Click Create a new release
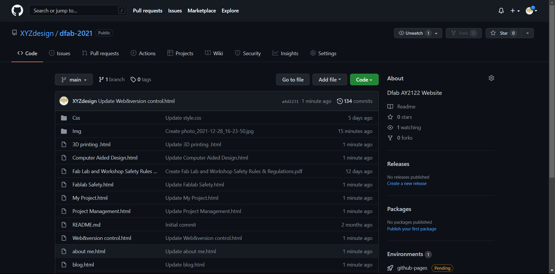 [x=407, y=184]
